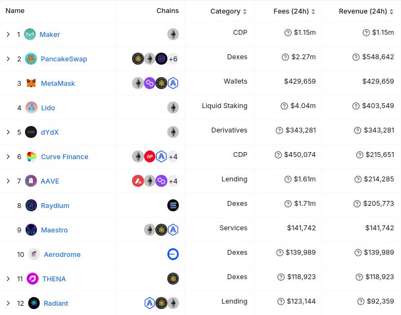Click the Base chain icon in Aerodrome row

click(173, 254)
